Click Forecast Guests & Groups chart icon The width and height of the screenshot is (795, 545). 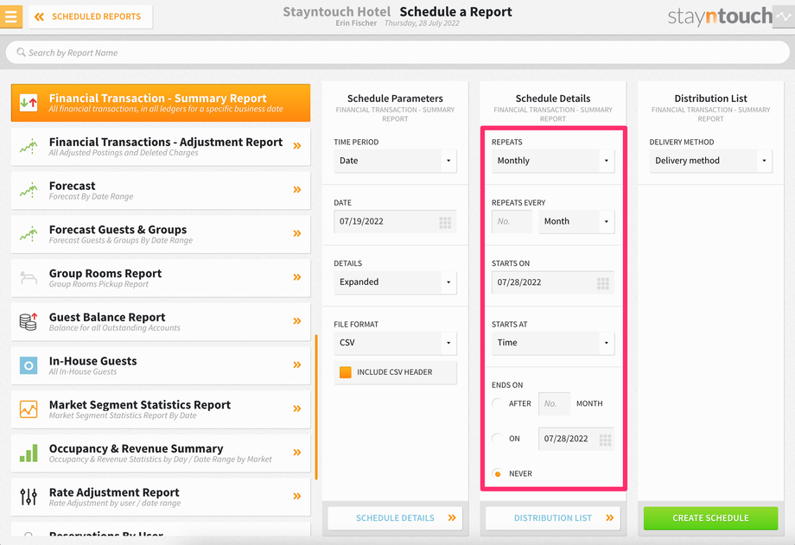(x=29, y=234)
